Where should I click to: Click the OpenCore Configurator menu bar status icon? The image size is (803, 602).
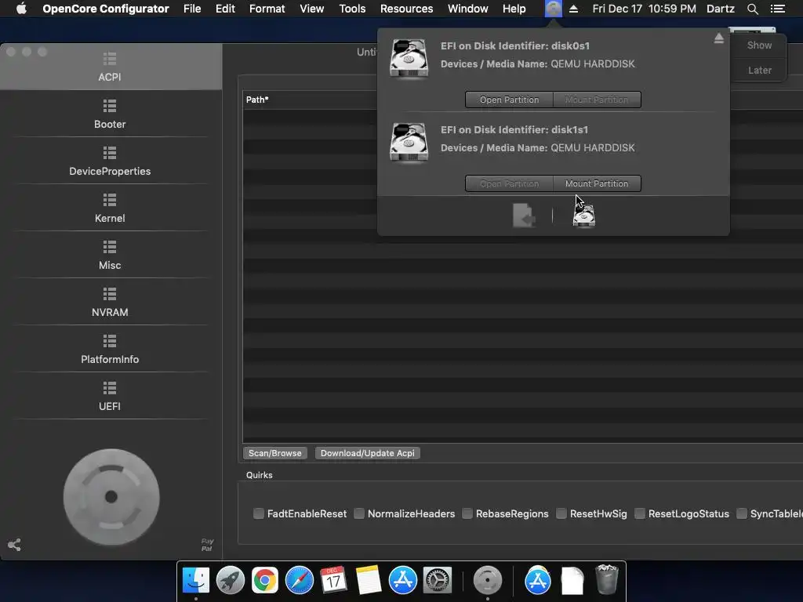click(553, 9)
